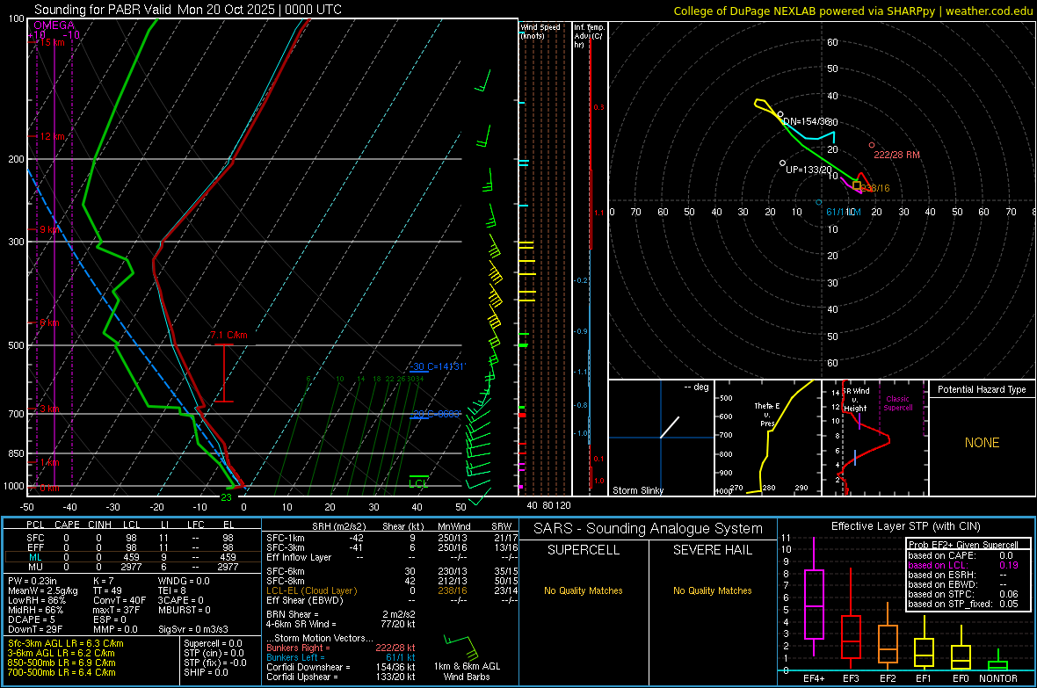Click the magenta EF4+ box plot
The width and height of the screenshot is (1037, 688).
(x=814, y=597)
